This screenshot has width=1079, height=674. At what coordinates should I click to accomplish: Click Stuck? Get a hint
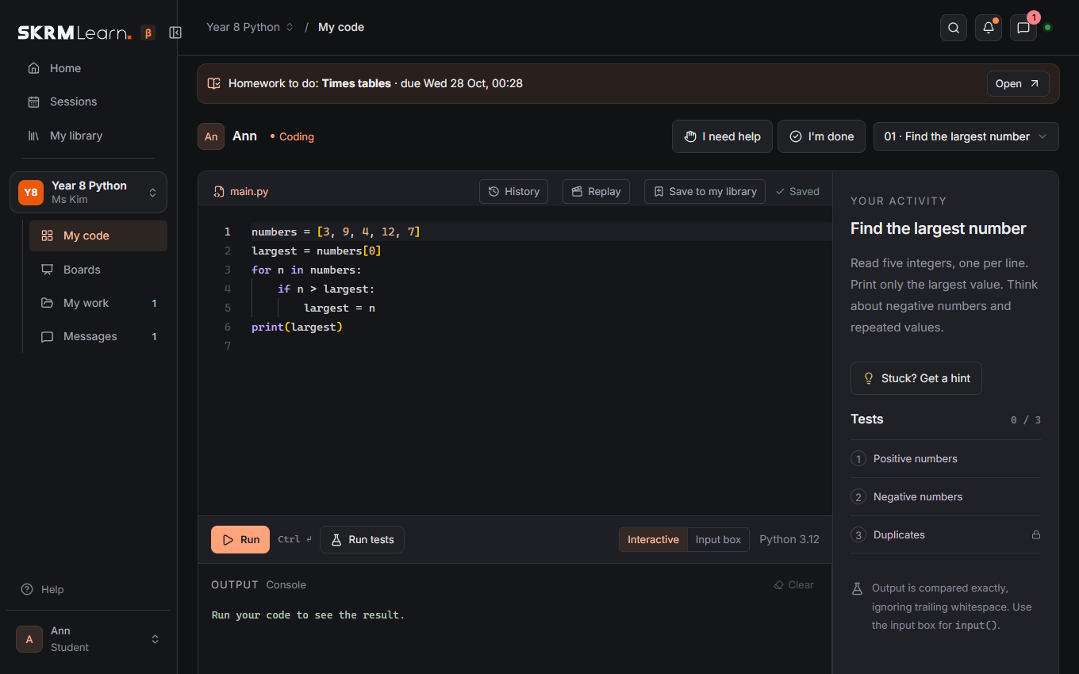916,378
